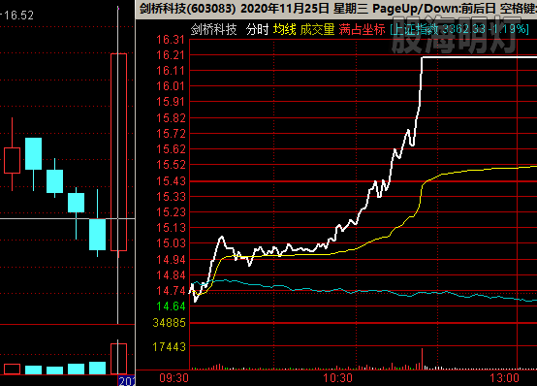Screen dimensions: 537x386
Task: Click the 剑桥科技 stock name in legend
Action: (213, 29)
